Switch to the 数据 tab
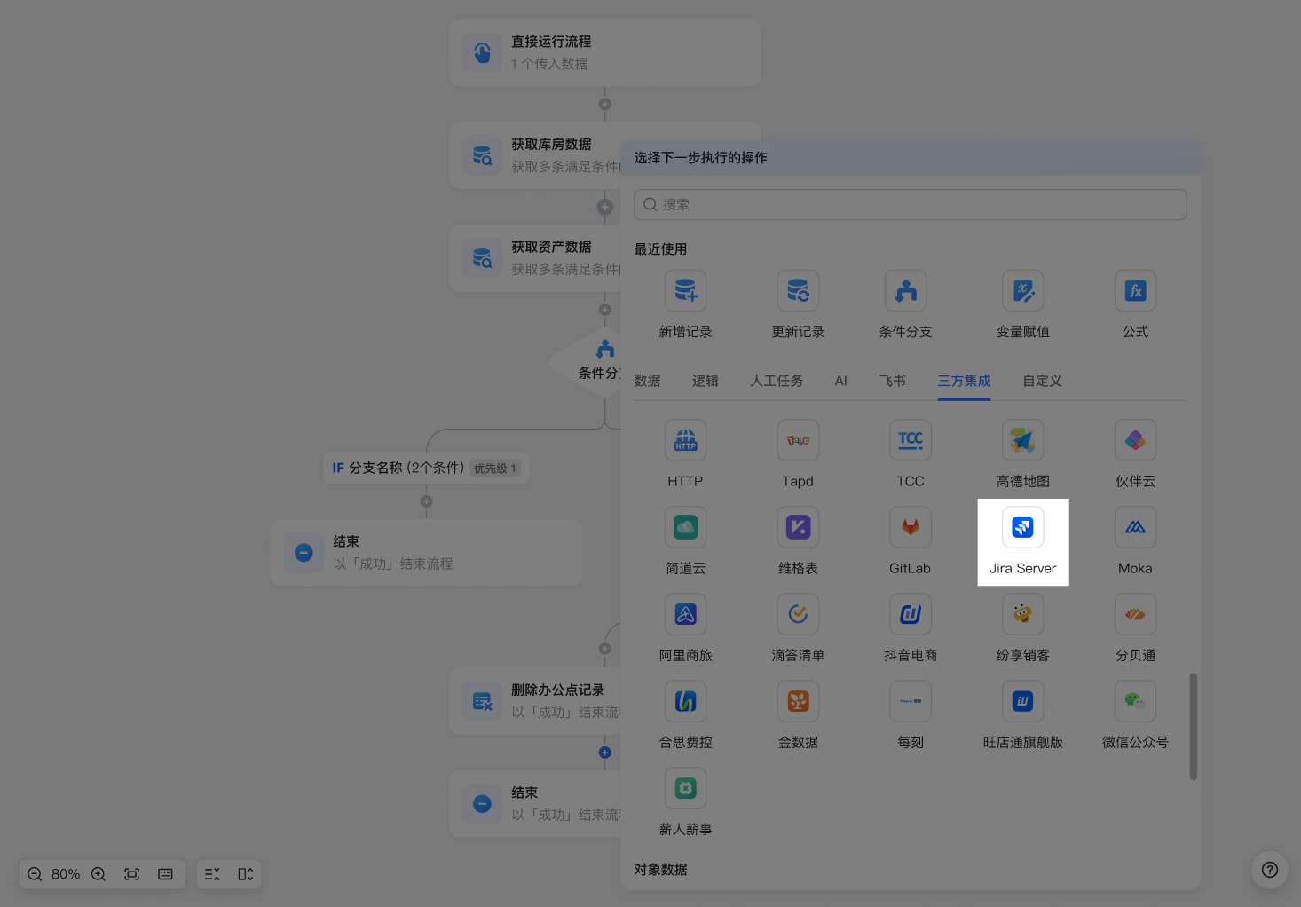Screen dimensions: 1301x907 [x=647, y=381]
